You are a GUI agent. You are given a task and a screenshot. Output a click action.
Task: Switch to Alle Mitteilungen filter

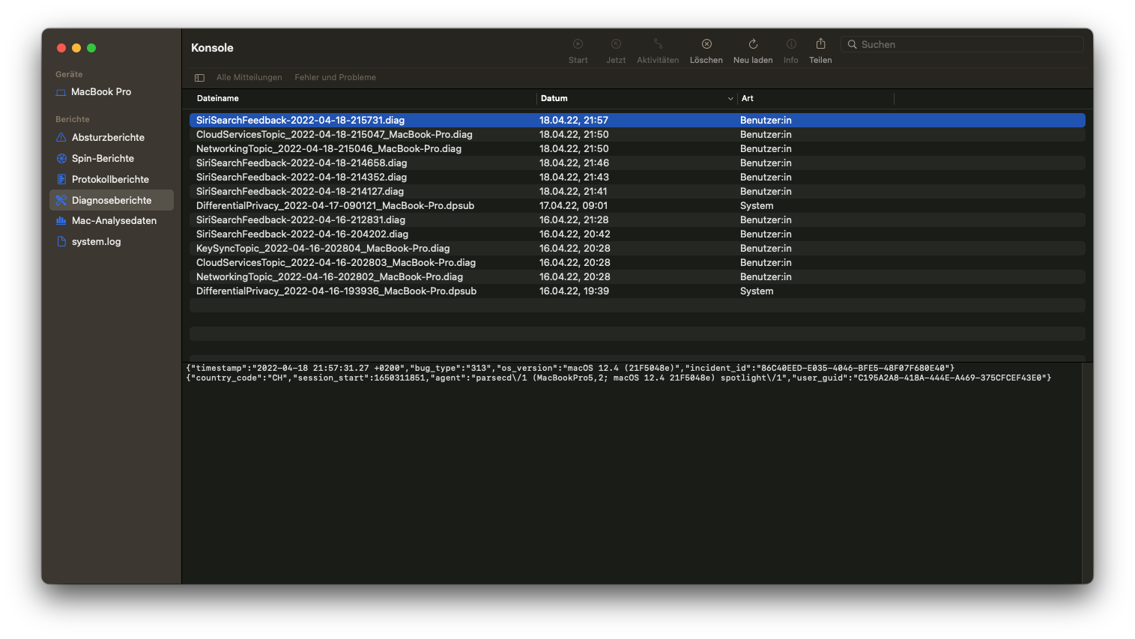[x=249, y=78]
